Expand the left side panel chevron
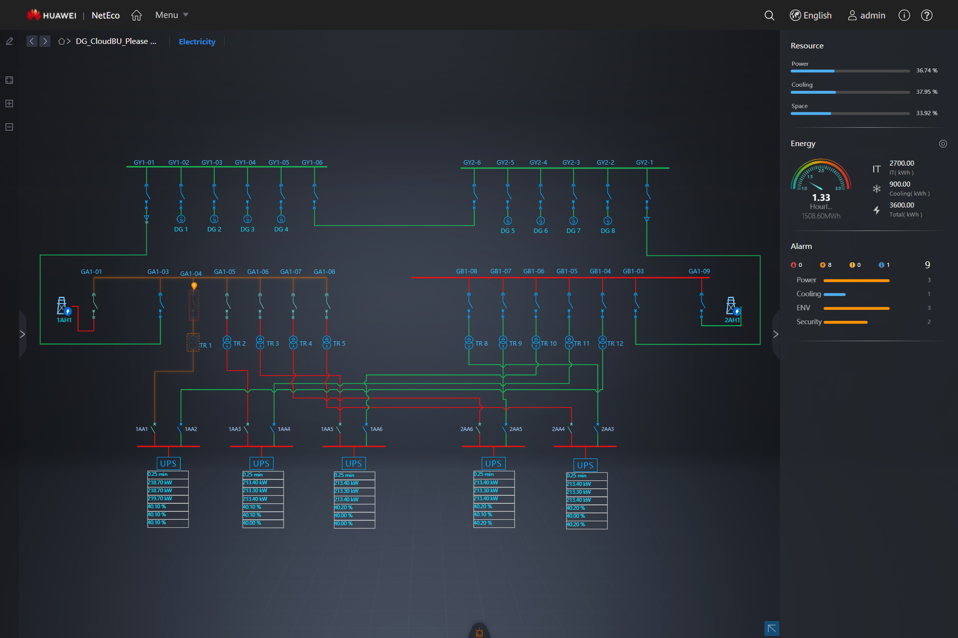Image resolution: width=958 pixels, height=638 pixels. click(22, 334)
